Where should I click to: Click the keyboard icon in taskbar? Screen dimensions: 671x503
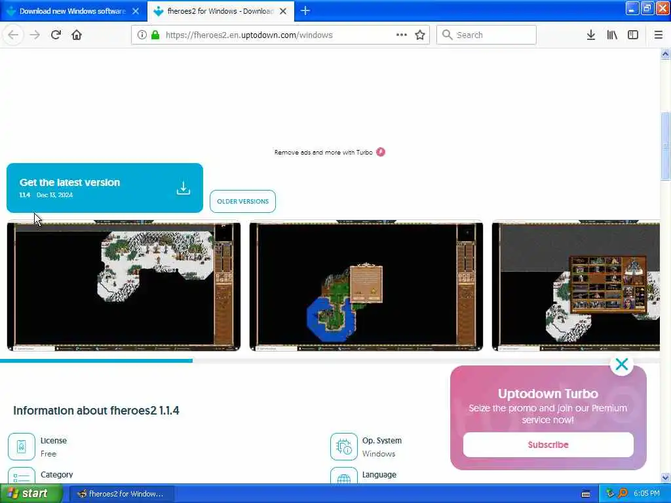click(x=586, y=494)
